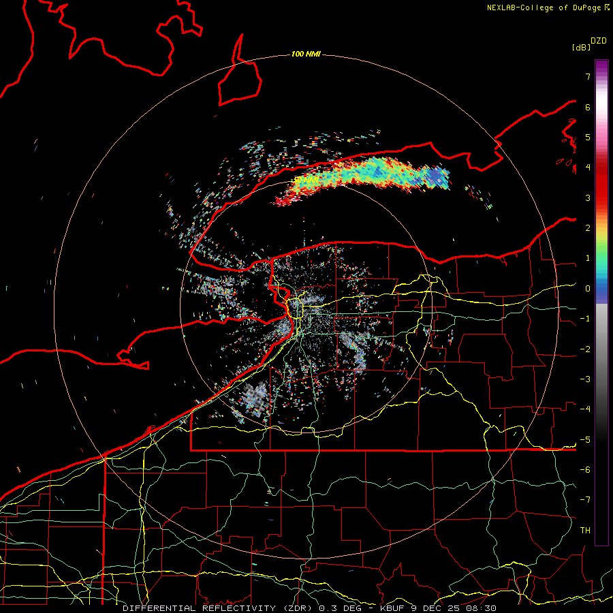The image size is (613, 613).
Task: Select the 1 value on the legend
Action: [588, 258]
